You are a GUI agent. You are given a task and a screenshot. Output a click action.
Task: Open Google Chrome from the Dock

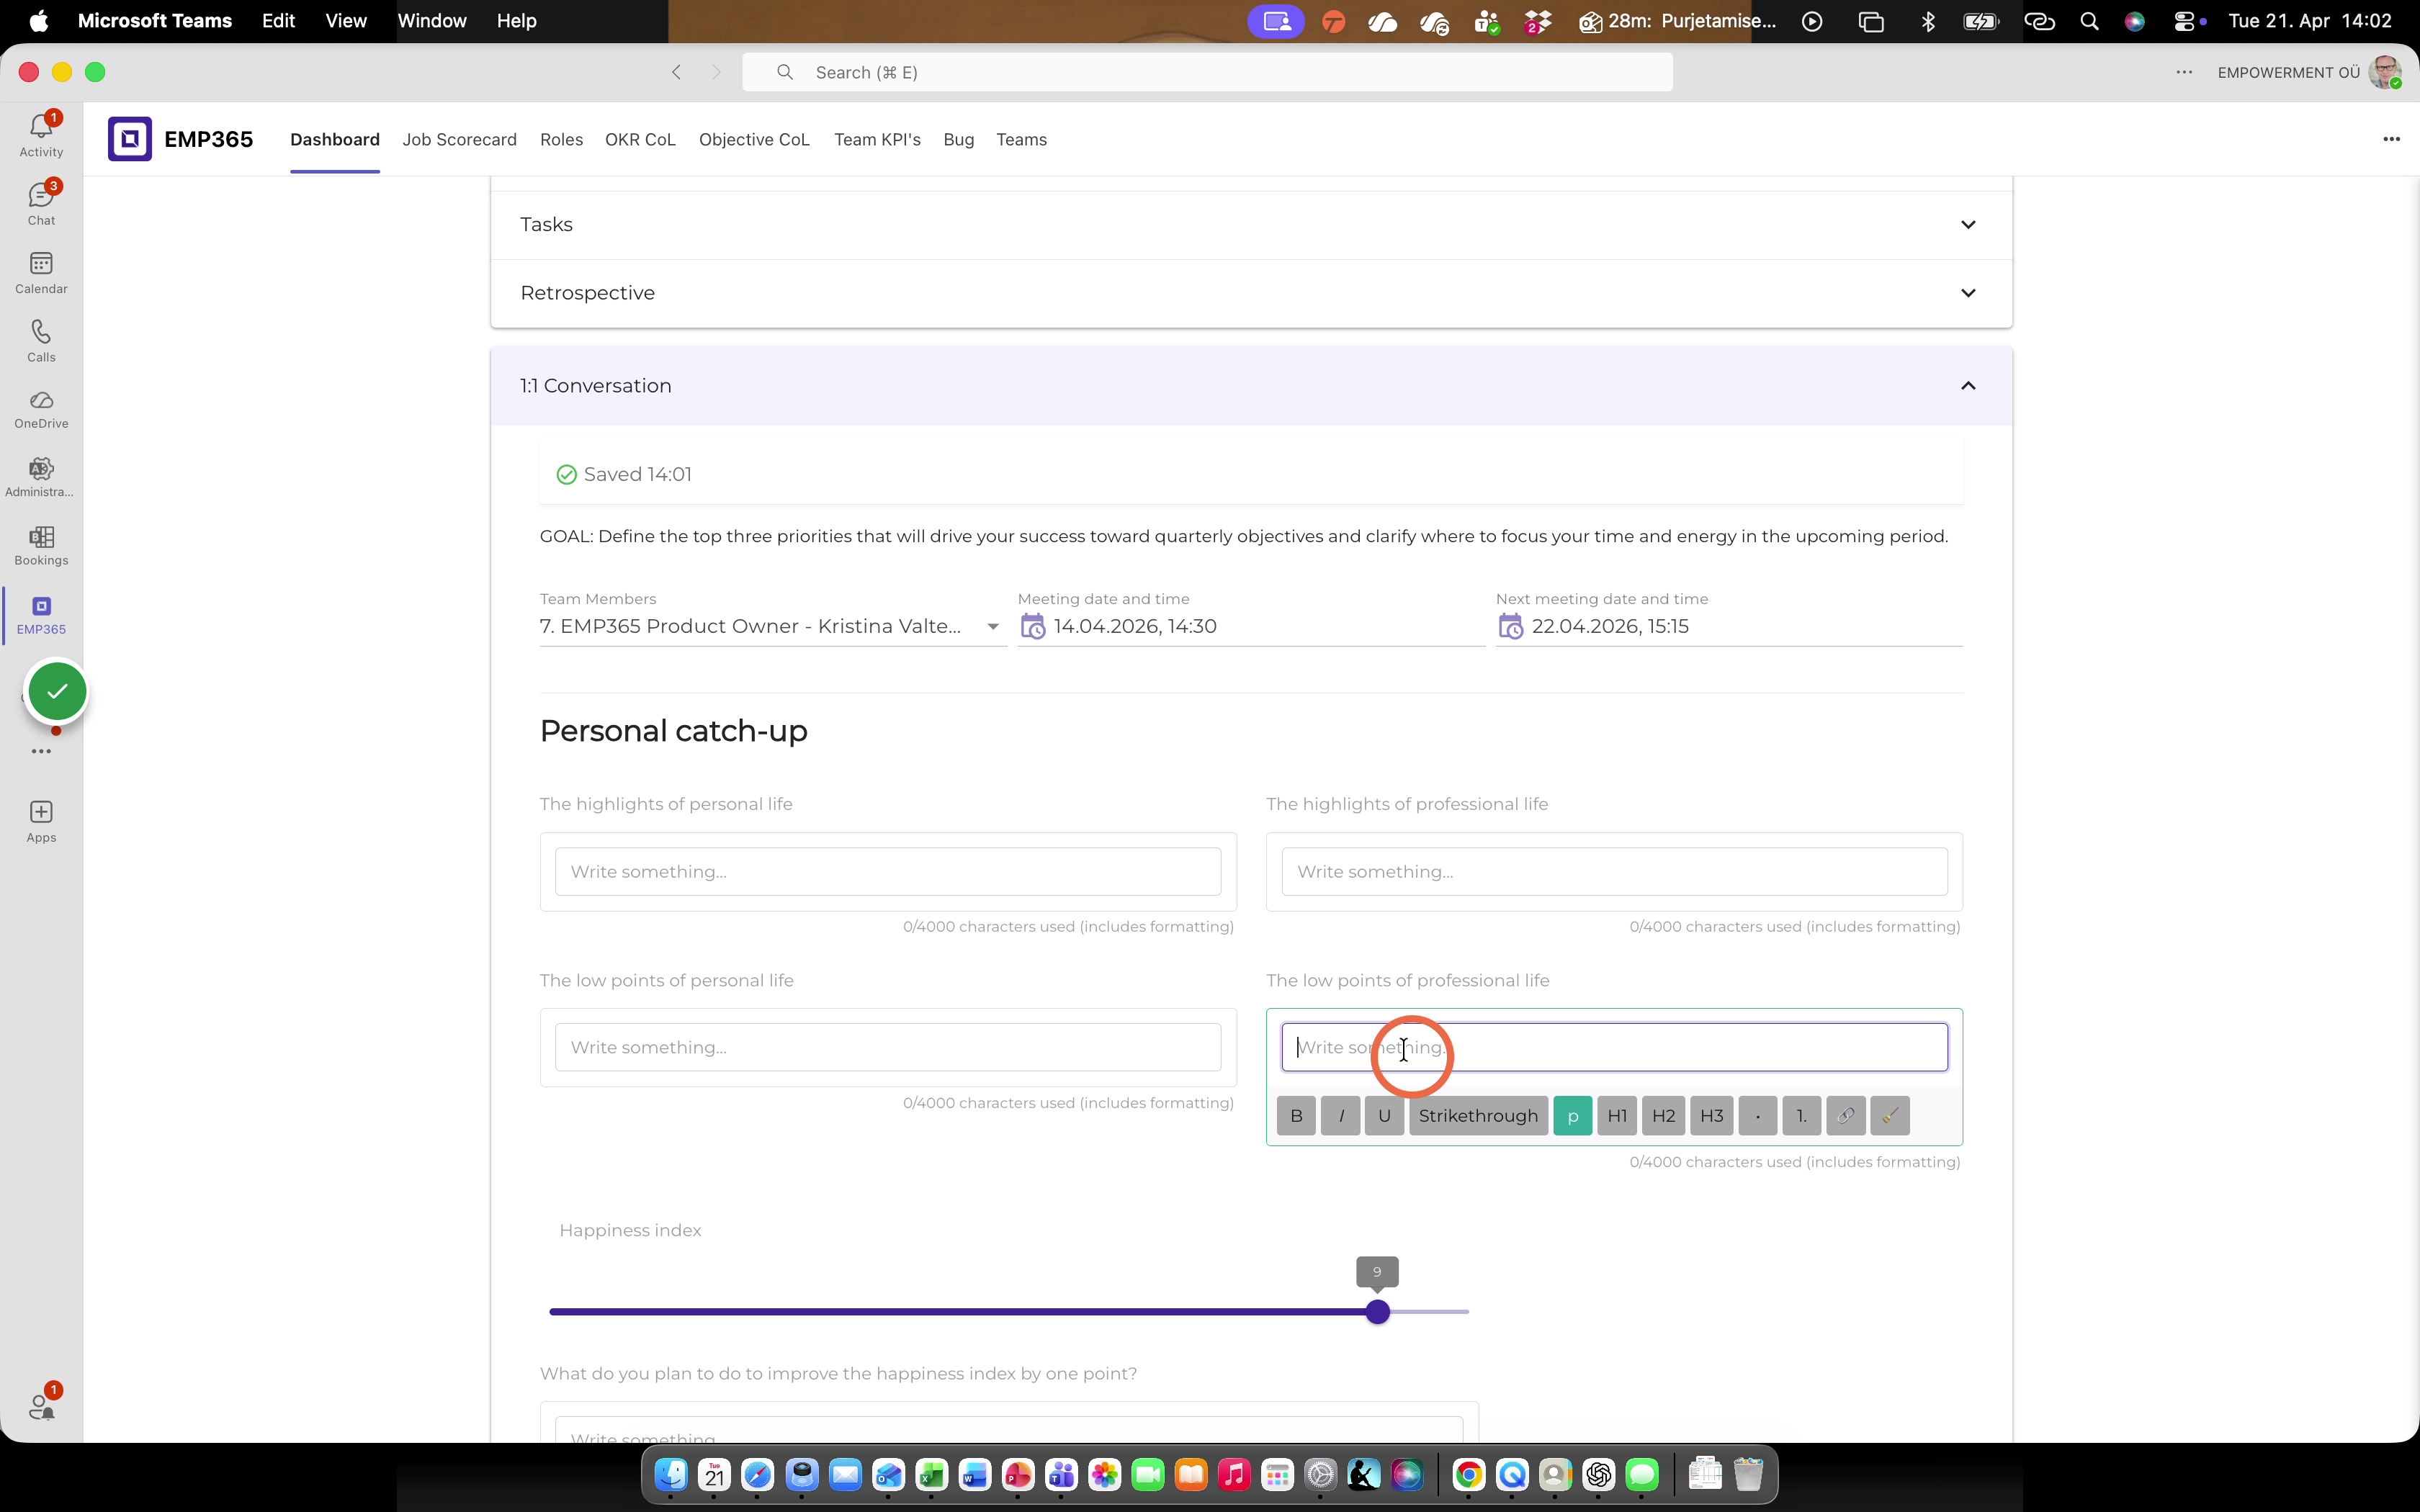click(x=1468, y=1474)
